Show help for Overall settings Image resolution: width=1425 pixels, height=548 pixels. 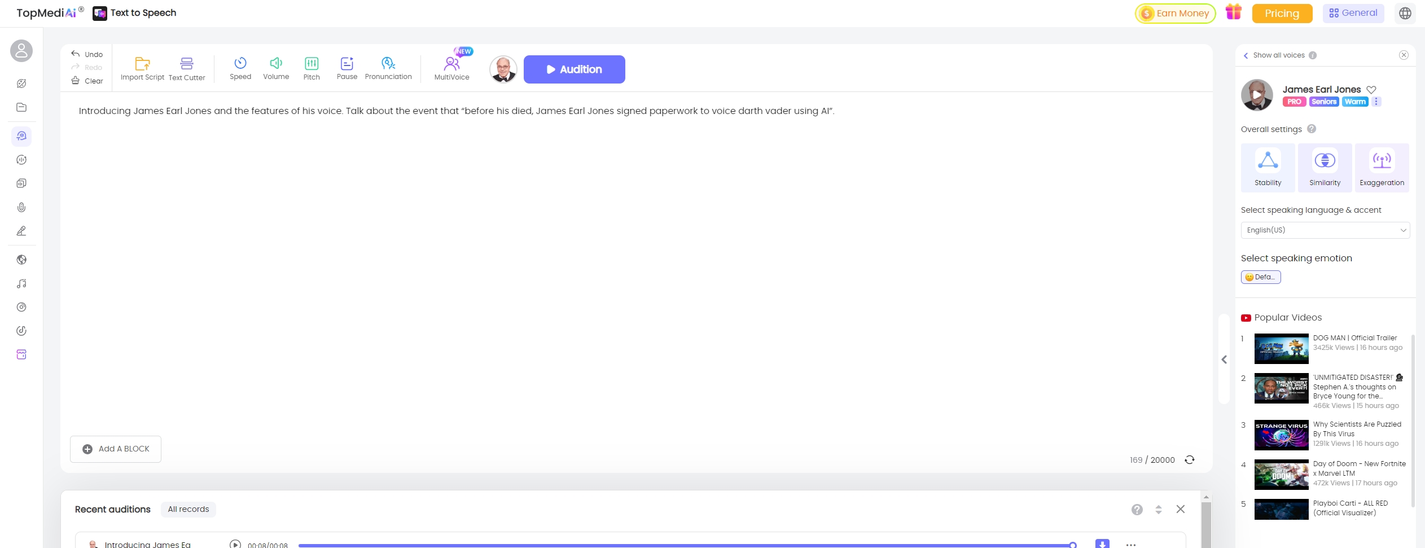pos(1312,129)
